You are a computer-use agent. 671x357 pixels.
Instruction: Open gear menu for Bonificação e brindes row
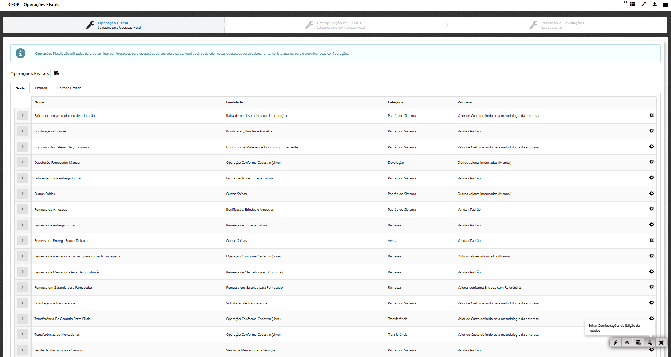click(x=652, y=131)
